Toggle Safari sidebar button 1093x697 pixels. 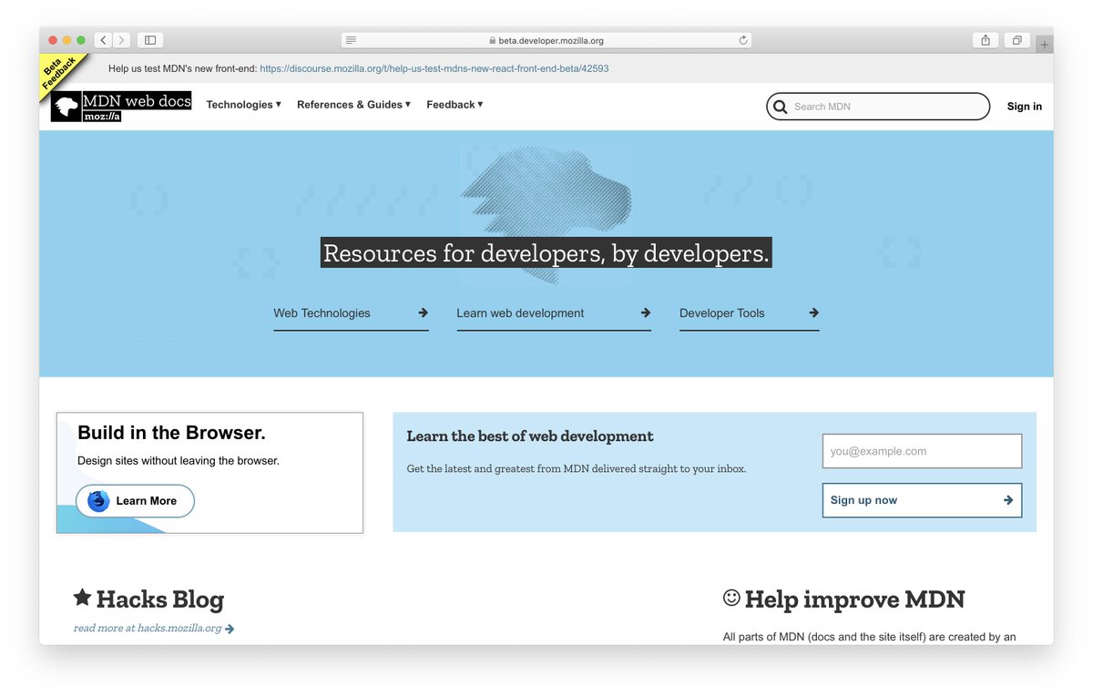coord(150,40)
